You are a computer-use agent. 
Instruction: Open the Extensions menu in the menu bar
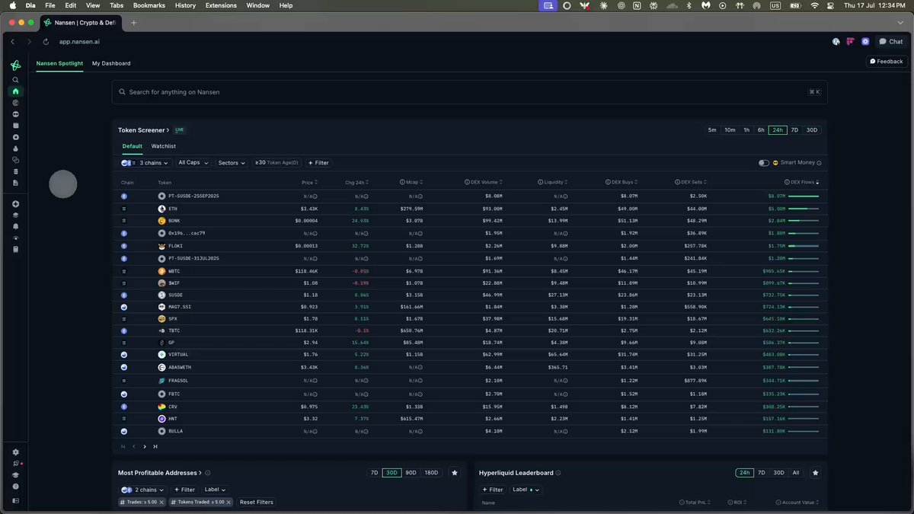[x=221, y=5]
